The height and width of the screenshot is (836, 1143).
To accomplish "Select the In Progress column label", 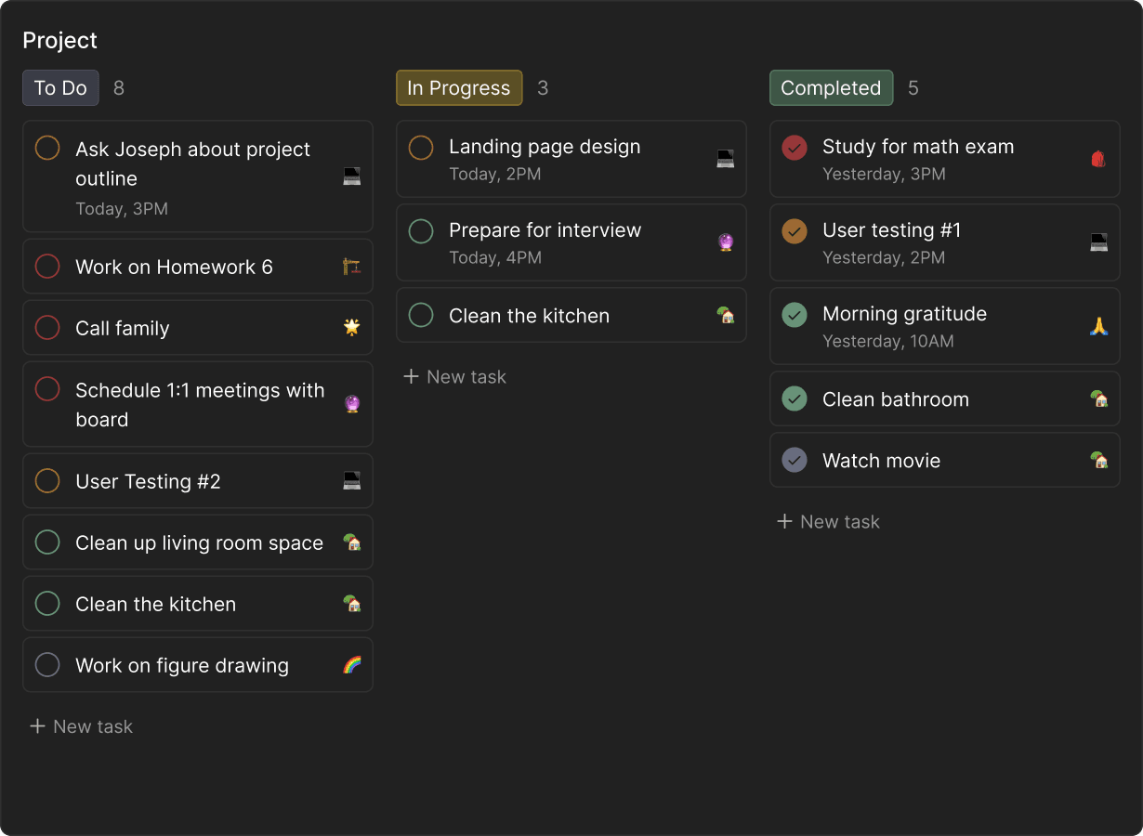I will (x=459, y=88).
